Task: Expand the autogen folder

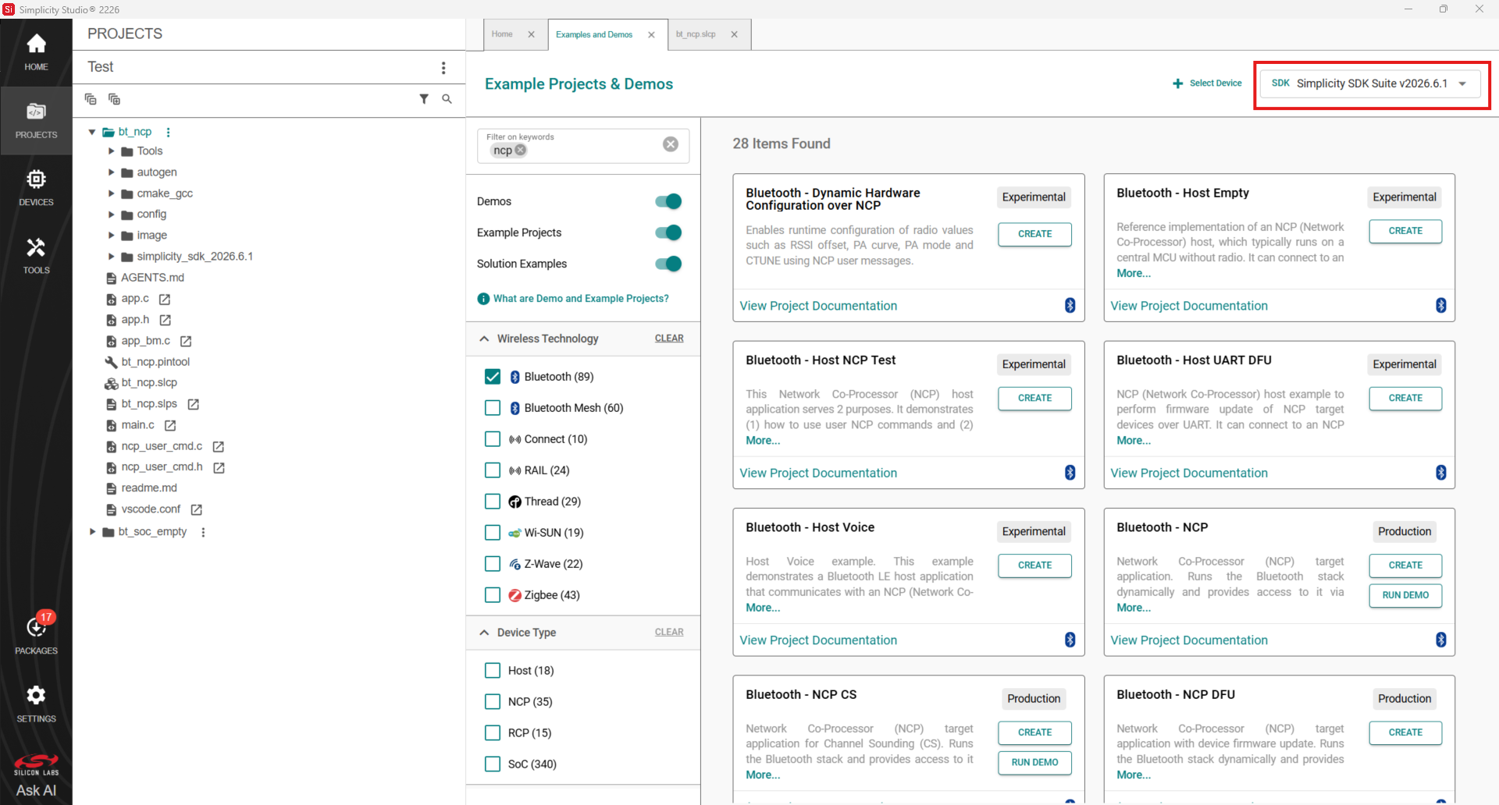Action: pos(111,172)
